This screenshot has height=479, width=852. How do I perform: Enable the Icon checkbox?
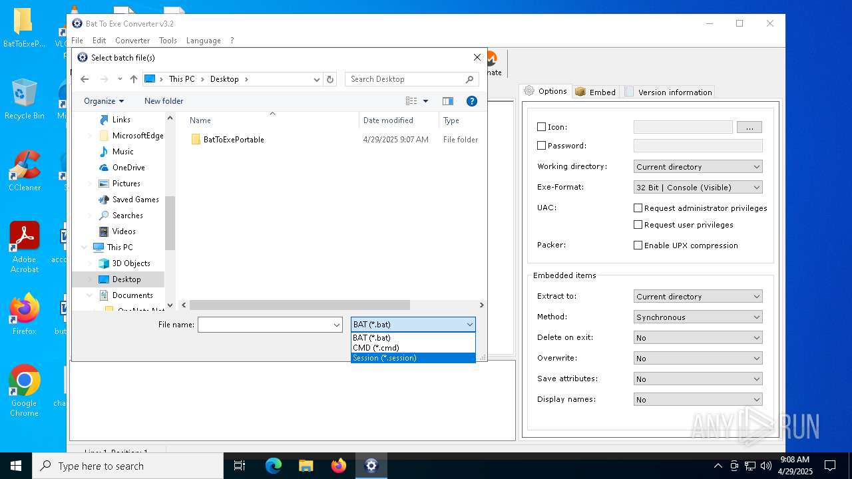(x=541, y=127)
